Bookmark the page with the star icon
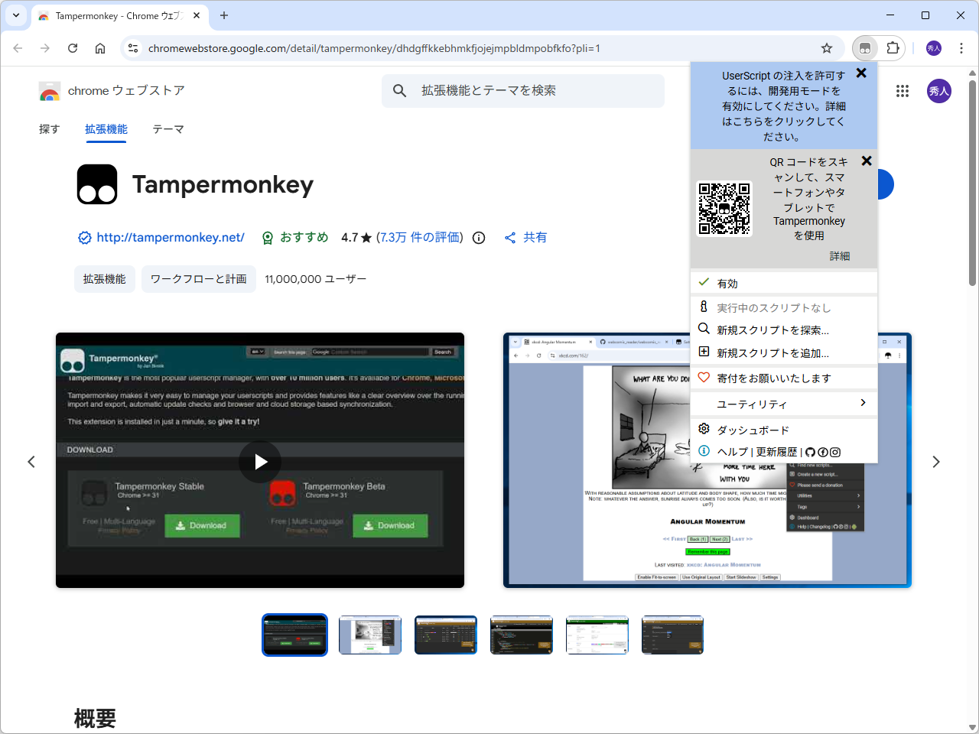979x734 pixels. (826, 47)
